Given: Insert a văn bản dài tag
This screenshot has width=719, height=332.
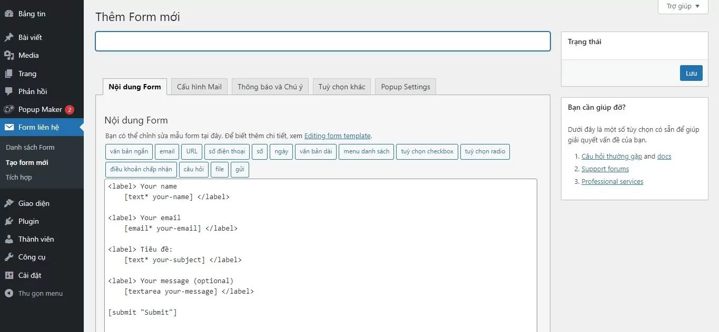Looking at the screenshot, I should 316,151.
